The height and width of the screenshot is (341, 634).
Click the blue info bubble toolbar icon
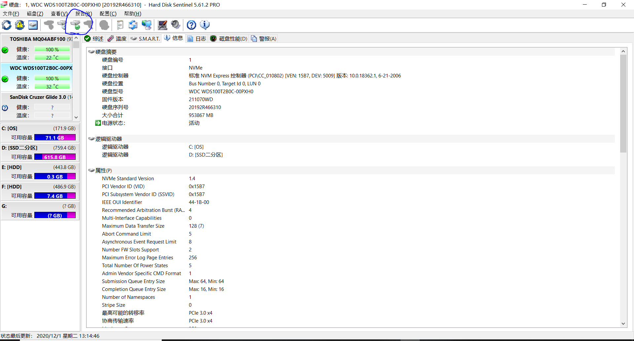pos(205,25)
